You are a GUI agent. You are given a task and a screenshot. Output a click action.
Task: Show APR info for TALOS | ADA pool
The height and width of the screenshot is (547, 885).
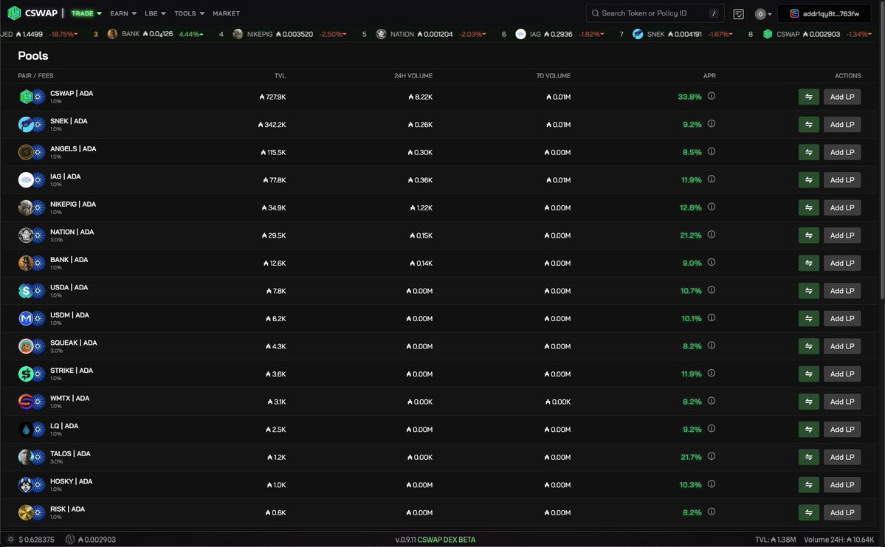point(711,456)
